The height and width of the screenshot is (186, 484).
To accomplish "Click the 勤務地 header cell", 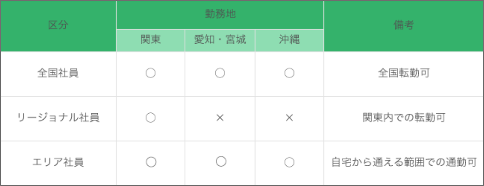I will pos(220,15).
